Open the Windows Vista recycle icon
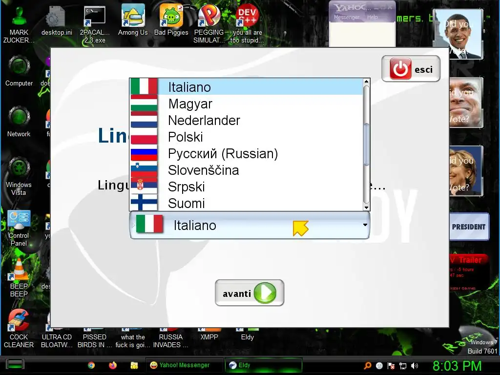This screenshot has height=375, width=500. coord(19,176)
